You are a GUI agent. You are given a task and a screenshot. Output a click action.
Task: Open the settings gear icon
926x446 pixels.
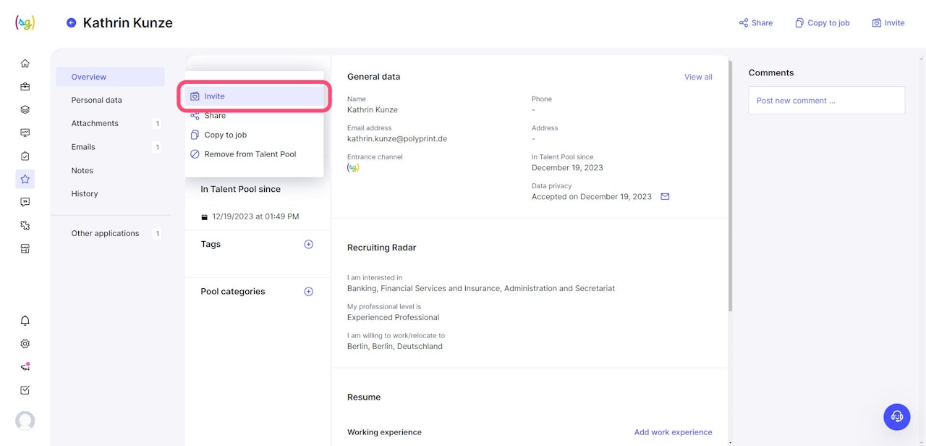25,344
